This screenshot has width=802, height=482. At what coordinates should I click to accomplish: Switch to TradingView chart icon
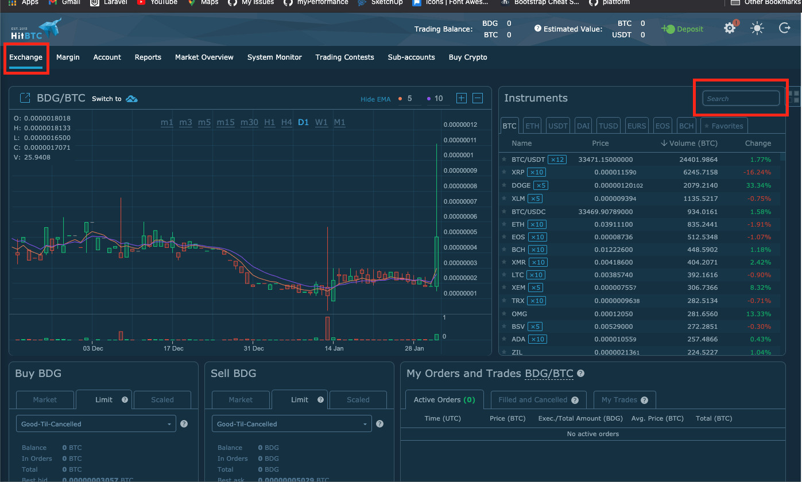pos(132,99)
